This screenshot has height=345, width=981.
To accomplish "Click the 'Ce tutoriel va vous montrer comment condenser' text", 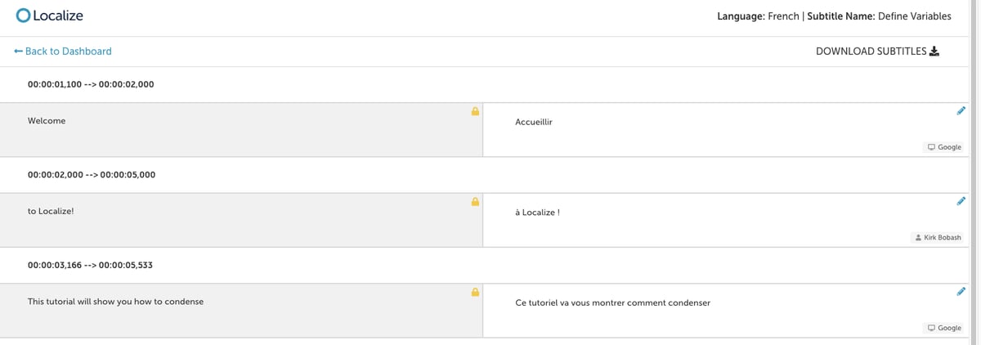I will click(x=612, y=302).
